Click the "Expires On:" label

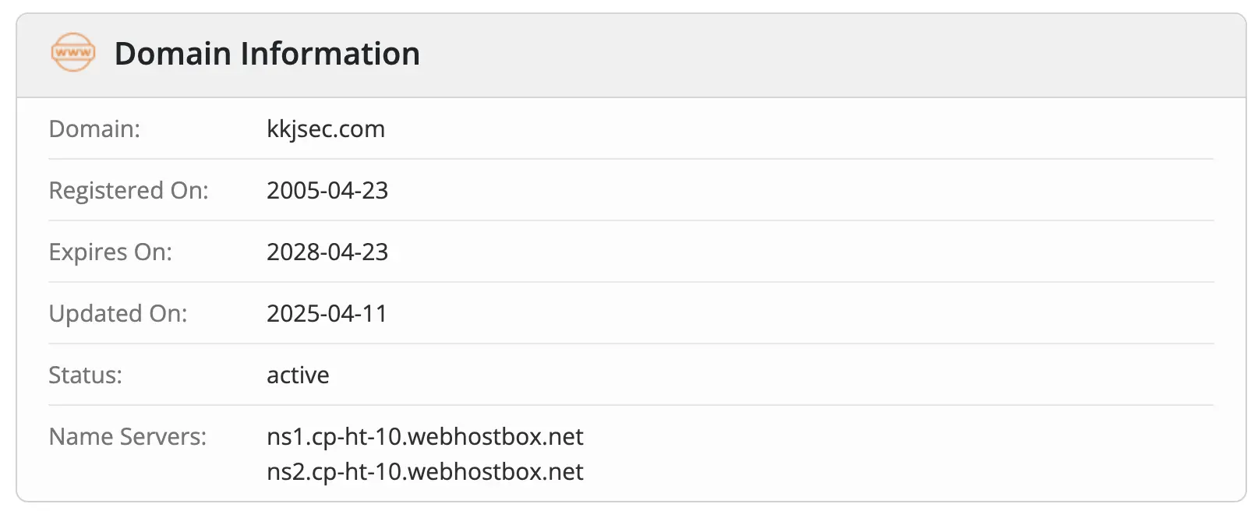pos(110,252)
